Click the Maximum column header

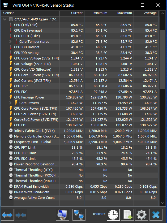[x=122, y=13]
